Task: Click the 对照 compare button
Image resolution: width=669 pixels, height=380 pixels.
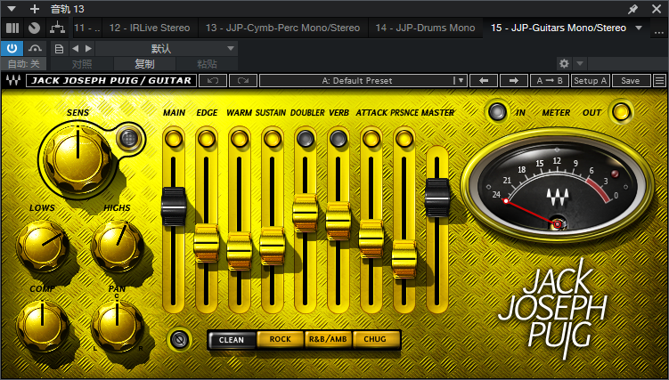Action: [82, 64]
